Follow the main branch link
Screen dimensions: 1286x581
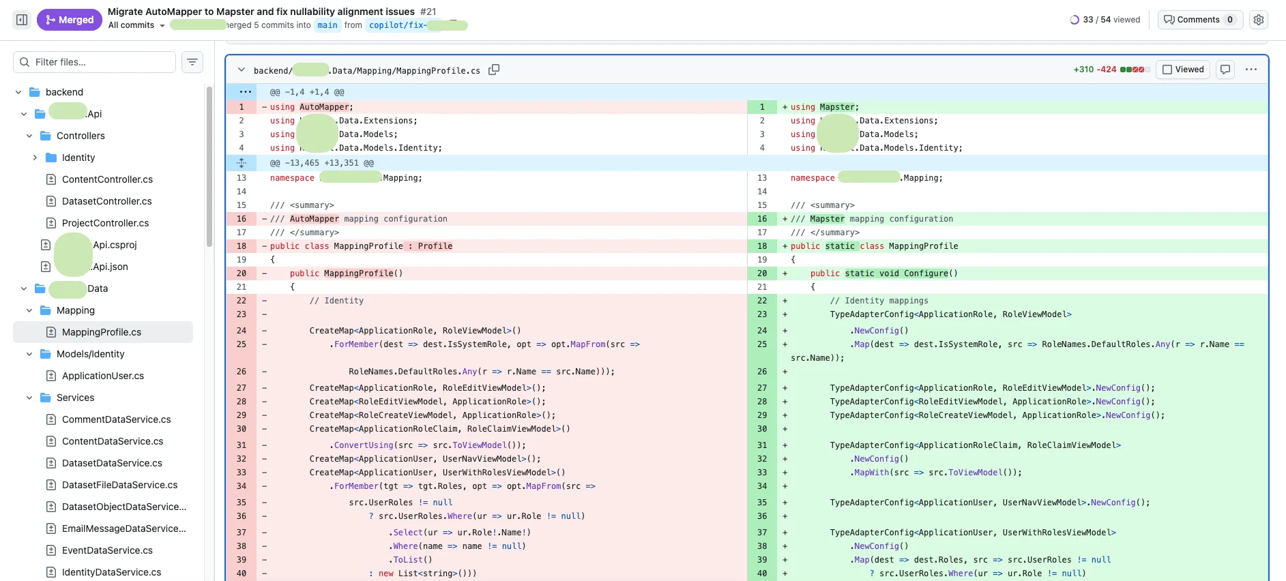[x=327, y=25]
